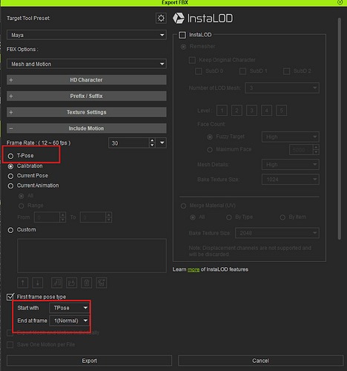Check Save One Motion per File

[x=10, y=344]
